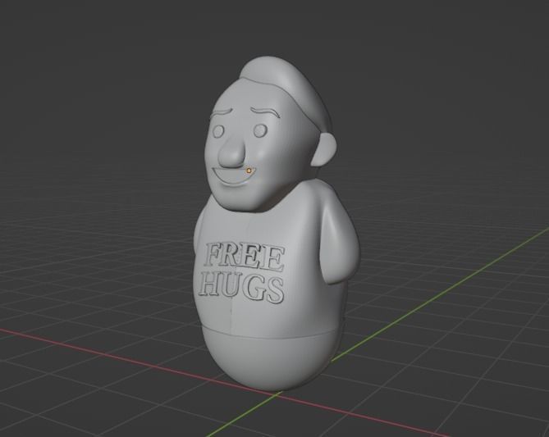Image resolution: width=549 pixels, height=437 pixels.
Task: Select the orange origin point near the mouth
Action: 249,171
